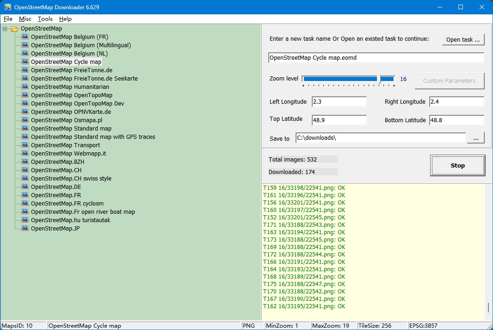Click in the task name field

point(376,57)
